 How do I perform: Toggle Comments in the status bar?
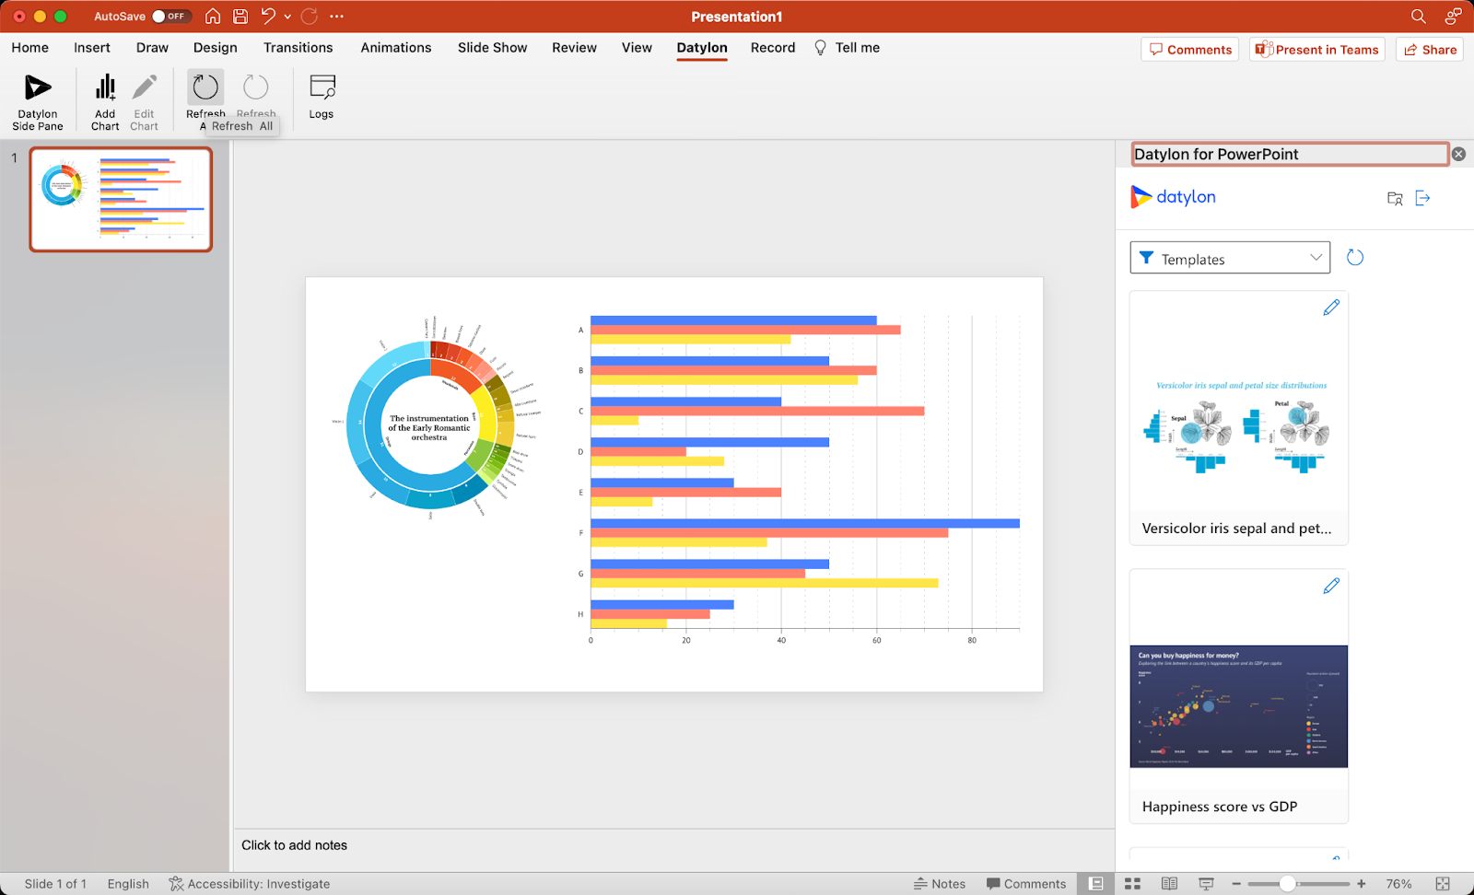pyautogui.click(x=1025, y=884)
